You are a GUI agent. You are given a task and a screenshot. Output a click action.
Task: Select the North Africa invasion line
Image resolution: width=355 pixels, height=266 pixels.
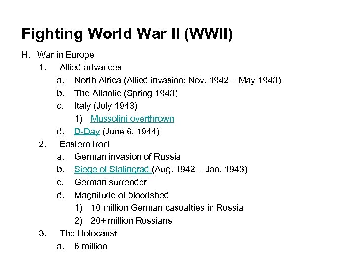[x=177, y=80]
